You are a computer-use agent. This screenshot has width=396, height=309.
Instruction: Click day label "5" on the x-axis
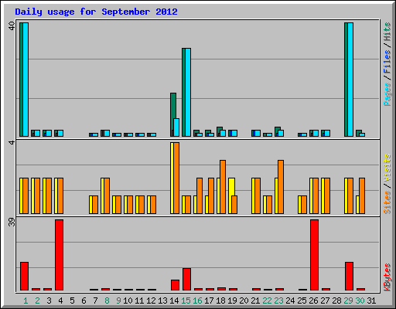72,301
